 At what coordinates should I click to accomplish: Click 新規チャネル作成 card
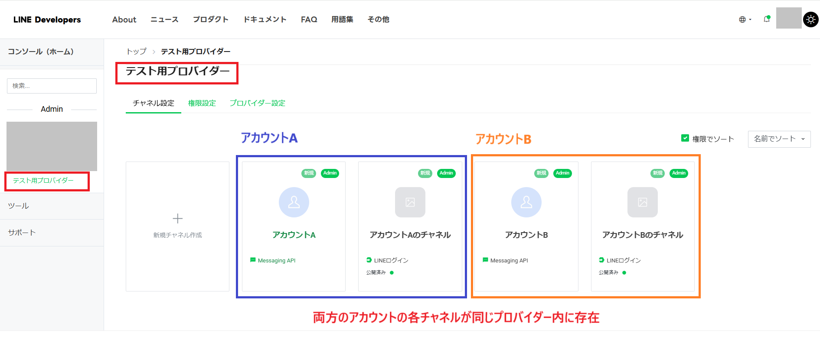click(x=177, y=227)
